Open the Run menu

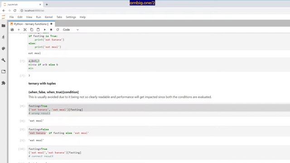point(39,17)
